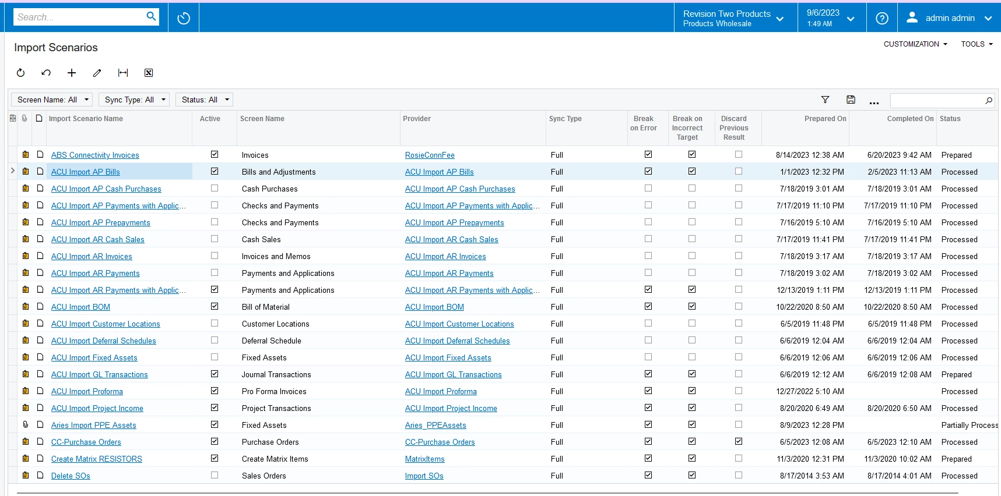1001x496 pixels.
Task: Click the search magnifier icon in top bar
Action: pyautogui.click(x=151, y=16)
